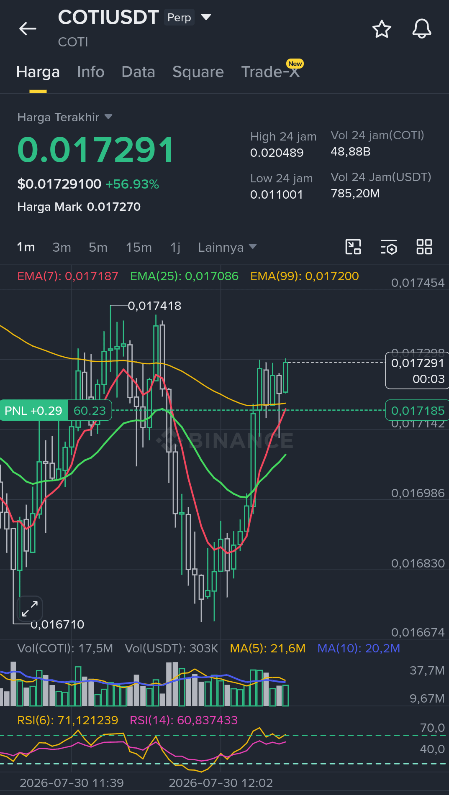Tap the 0,017454 price axis label
This screenshot has height=795, width=449.
(x=418, y=283)
